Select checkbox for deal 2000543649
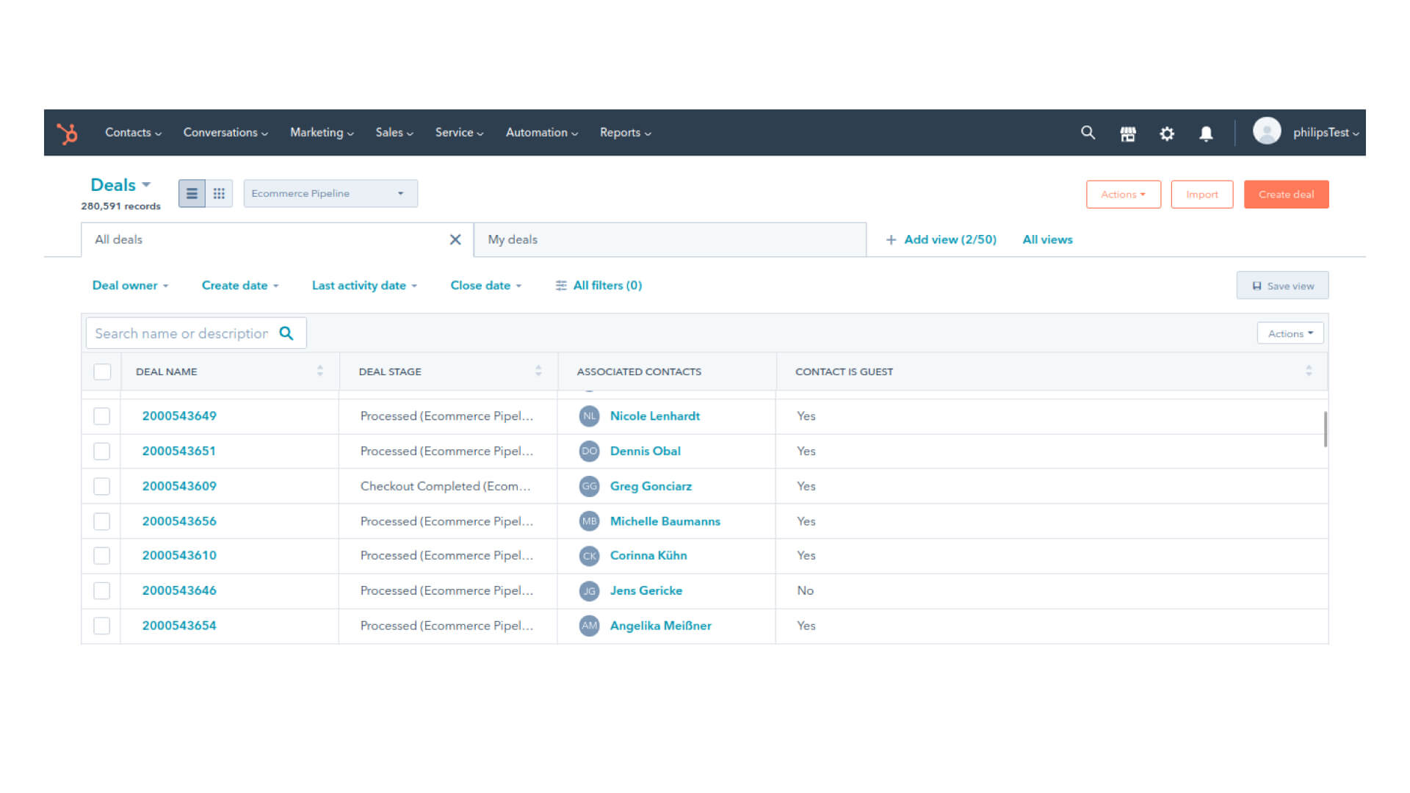Image resolution: width=1410 pixels, height=793 pixels. click(102, 416)
